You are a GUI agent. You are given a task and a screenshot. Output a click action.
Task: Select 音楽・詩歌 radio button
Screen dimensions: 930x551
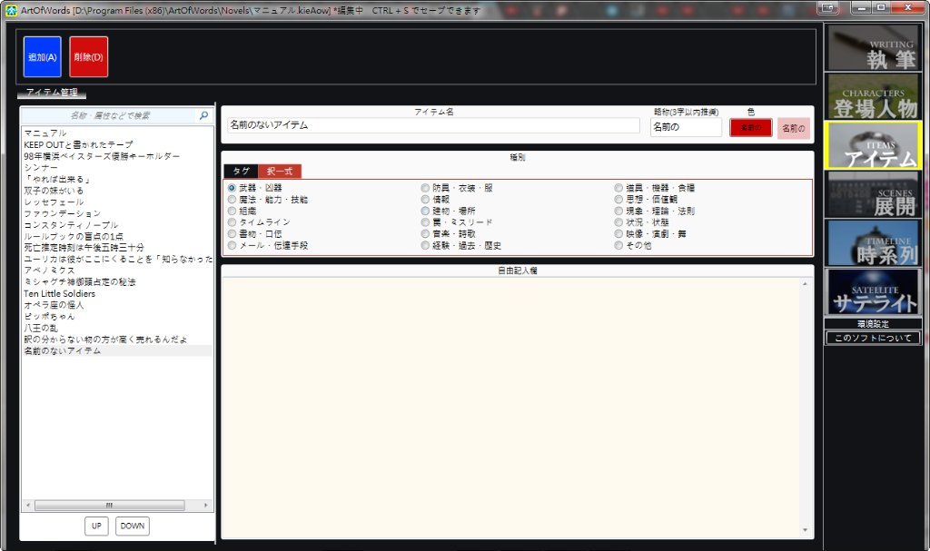click(x=425, y=233)
